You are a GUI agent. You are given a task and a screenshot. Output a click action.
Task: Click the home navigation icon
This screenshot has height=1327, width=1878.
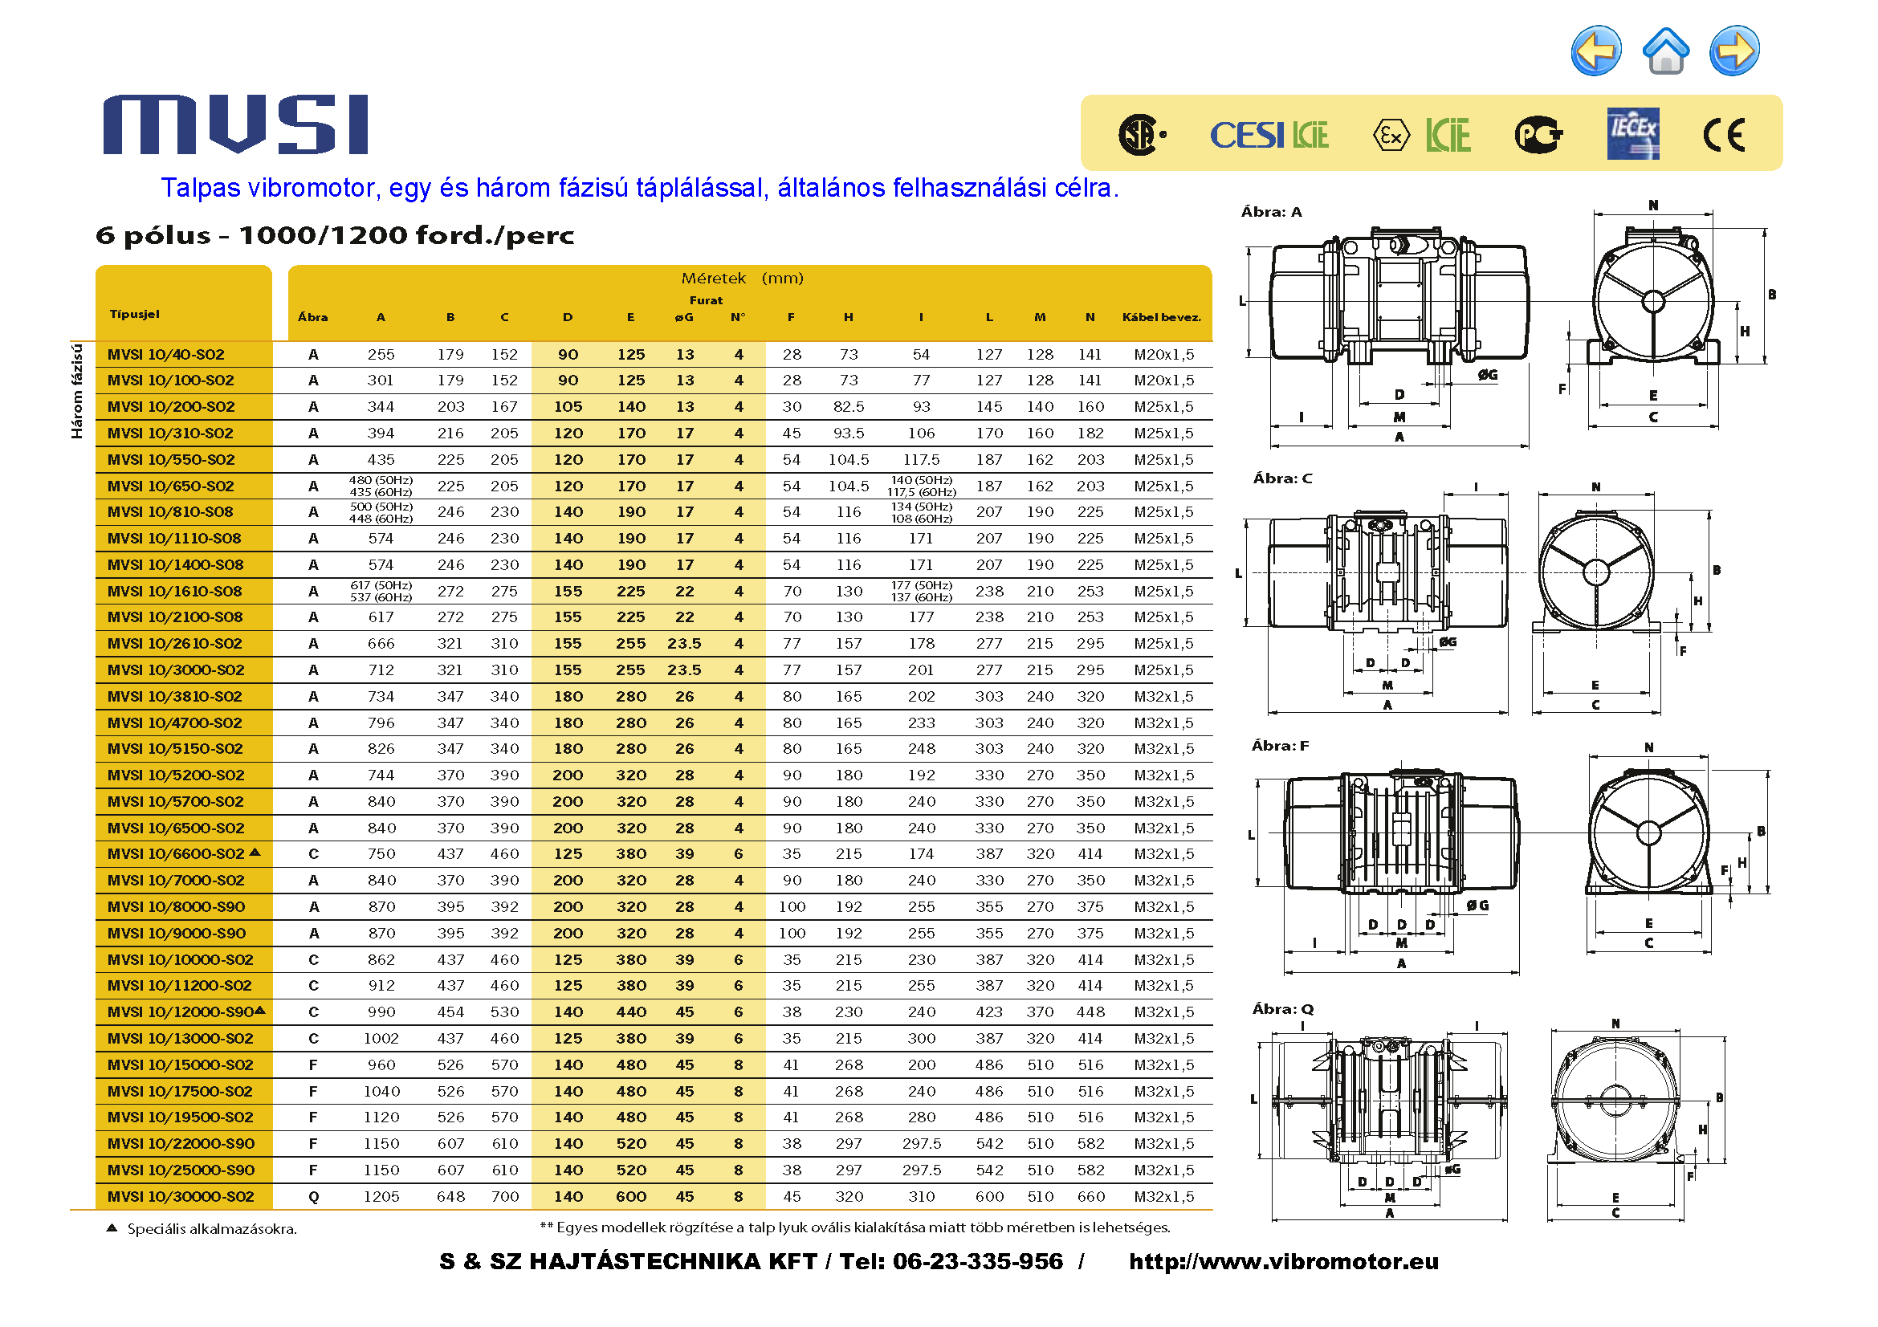[x=1665, y=51]
